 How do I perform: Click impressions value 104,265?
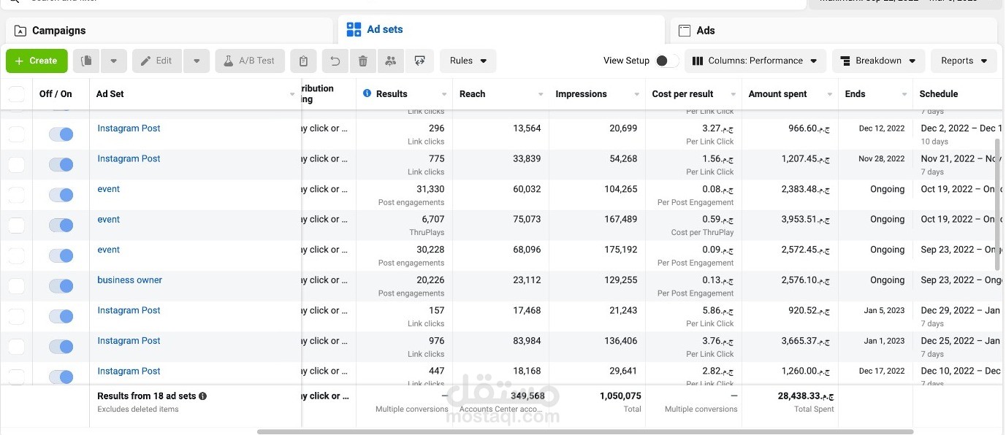tap(620, 188)
